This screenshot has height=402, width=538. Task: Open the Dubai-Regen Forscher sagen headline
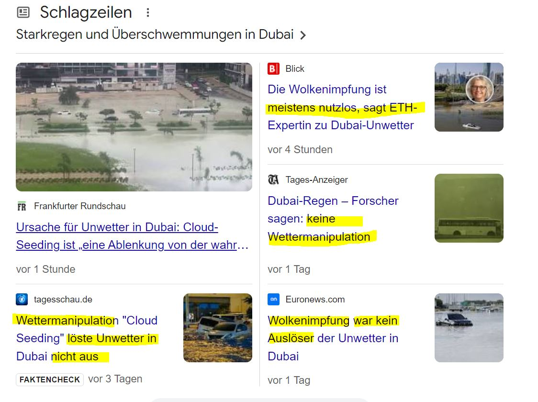coord(333,219)
